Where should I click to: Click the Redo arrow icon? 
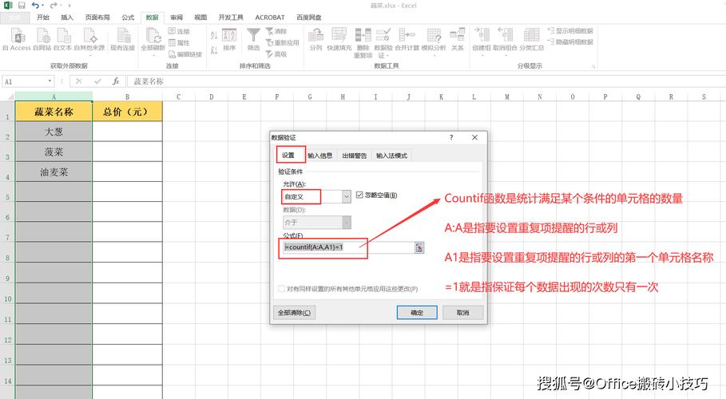(54, 6)
